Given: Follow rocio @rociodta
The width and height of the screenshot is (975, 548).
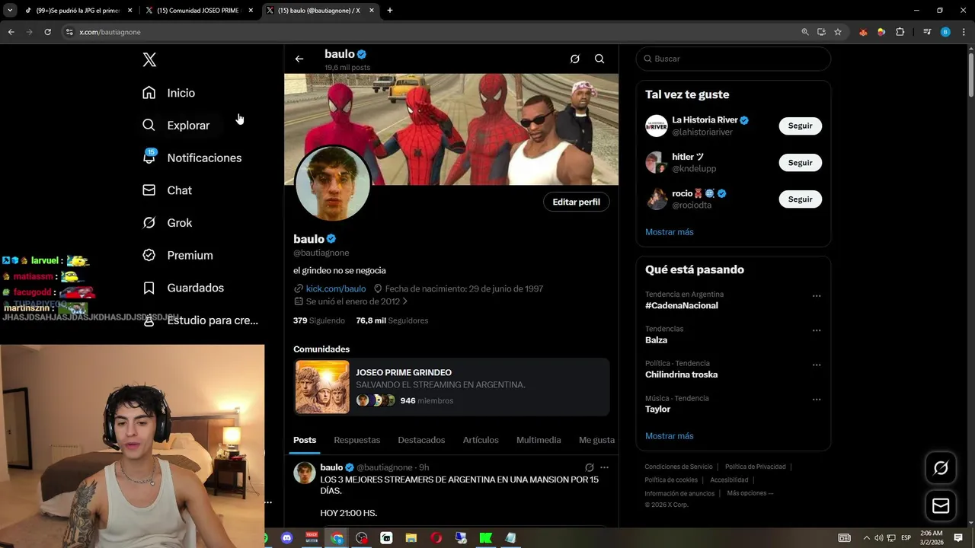Looking at the screenshot, I should [x=800, y=199].
